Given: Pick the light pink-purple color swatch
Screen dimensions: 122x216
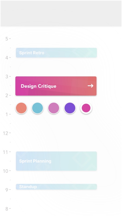Looking at the screenshot, I should tap(54, 108).
